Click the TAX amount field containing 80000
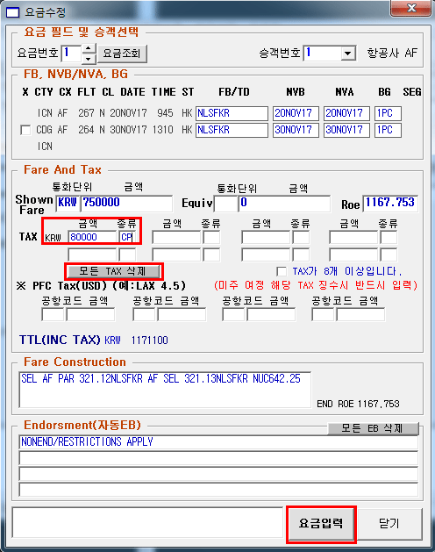The width and height of the screenshot is (435, 552). click(93, 237)
